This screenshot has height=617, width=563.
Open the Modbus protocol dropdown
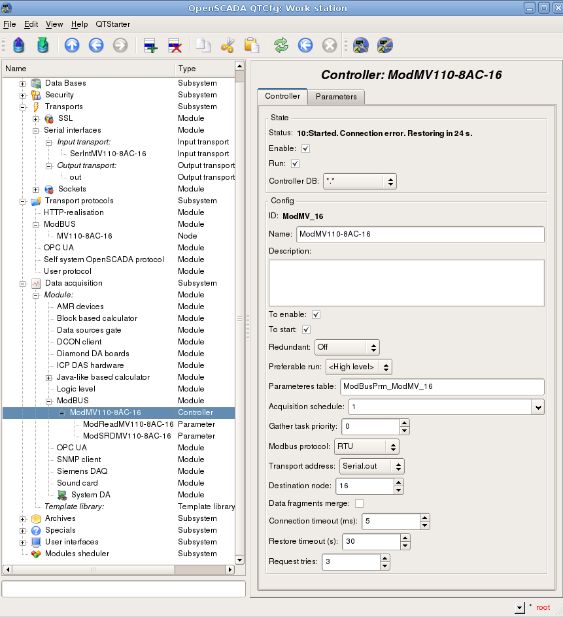366,447
